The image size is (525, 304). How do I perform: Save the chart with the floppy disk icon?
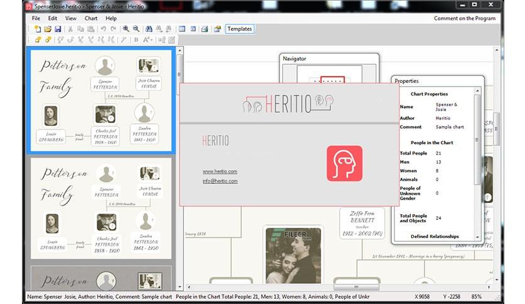[58, 29]
